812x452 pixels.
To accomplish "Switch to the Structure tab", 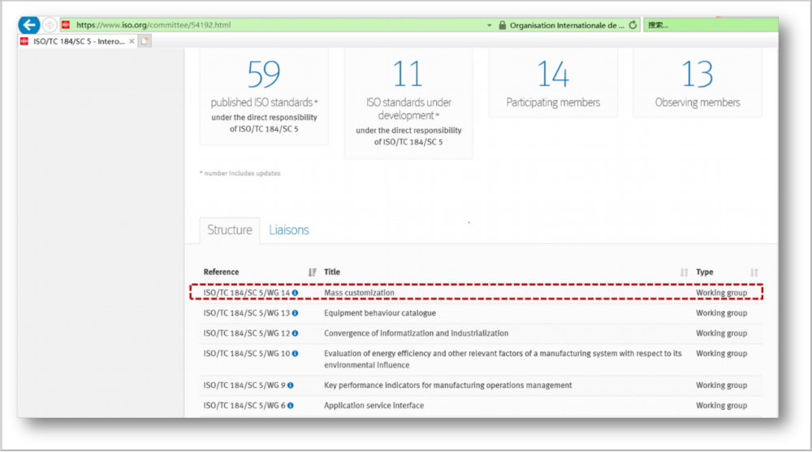I will click(230, 230).
